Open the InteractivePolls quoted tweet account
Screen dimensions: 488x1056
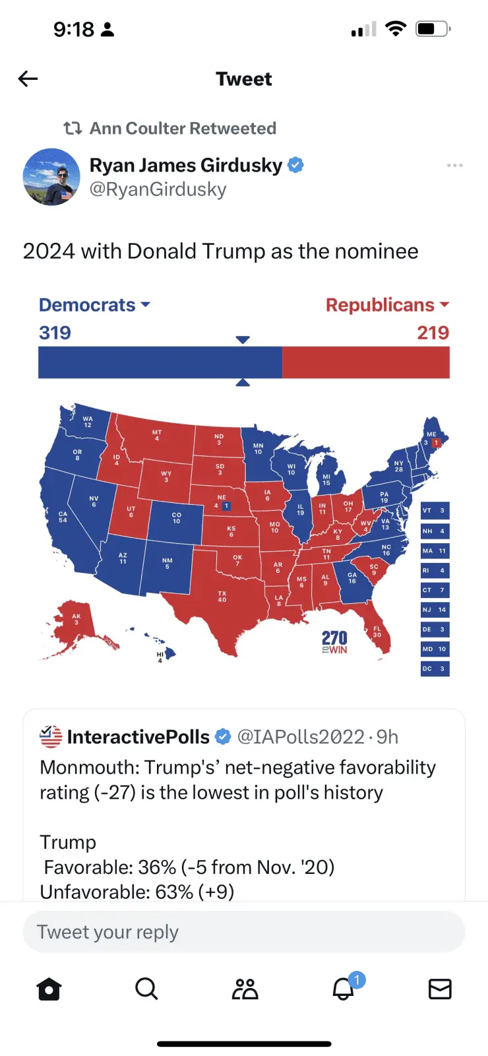point(138,737)
